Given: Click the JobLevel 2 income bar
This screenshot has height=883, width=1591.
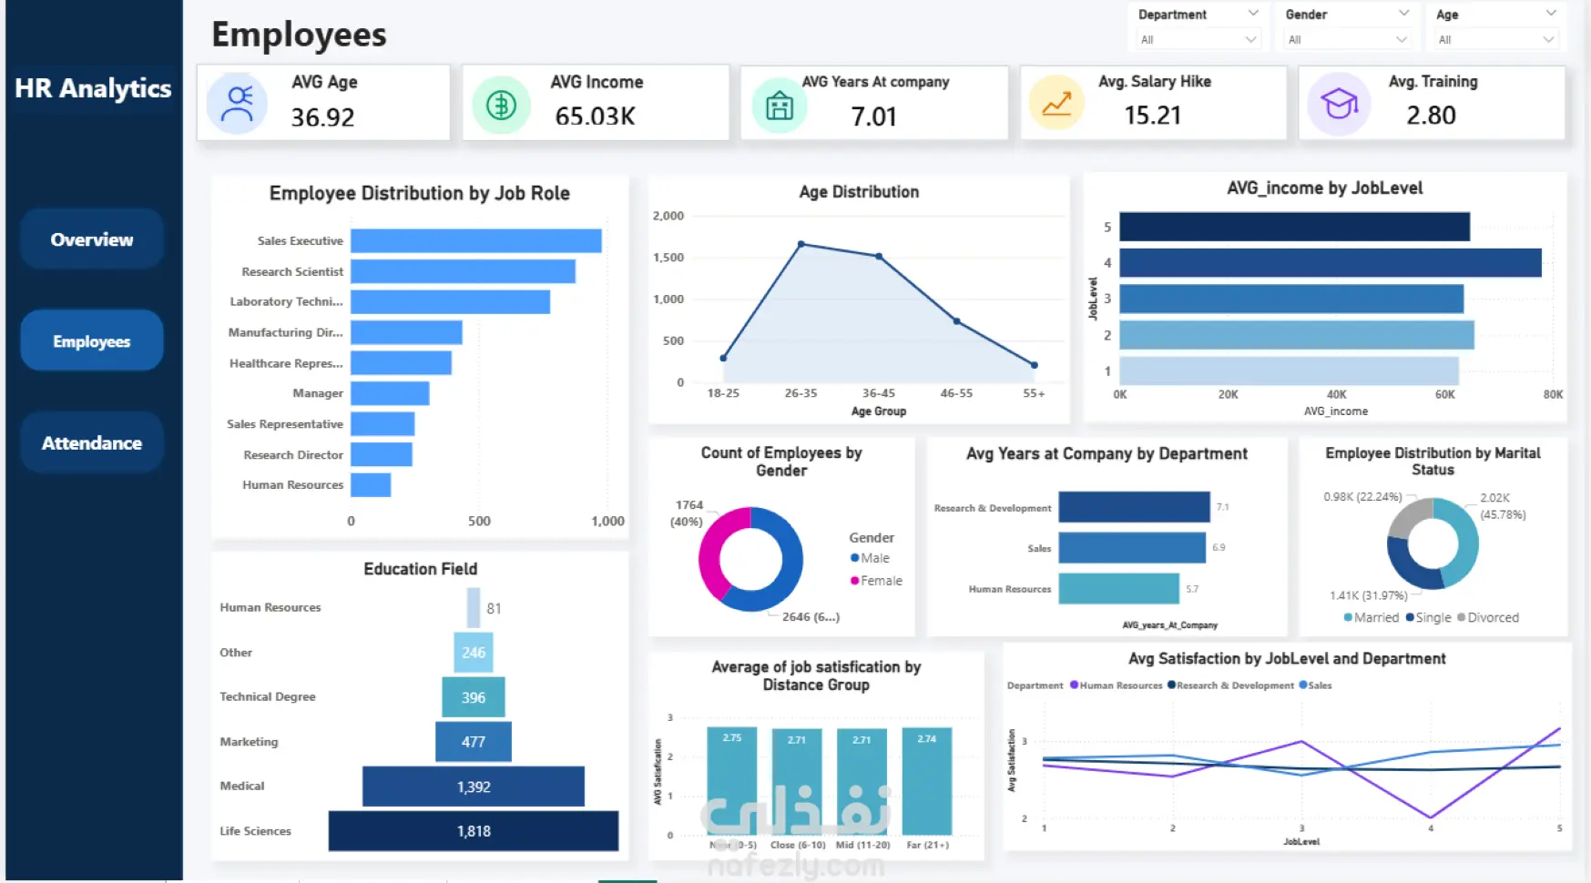Looking at the screenshot, I should click(x=1297, y=335).
